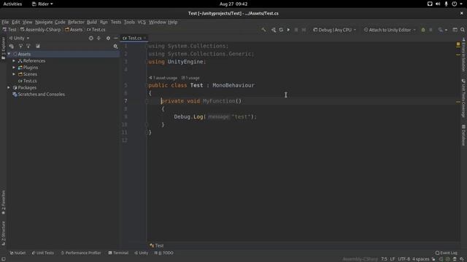Click the Aug 27 09:42 clock
Viewport: 467px width, 262px height.
click(233, 4)
